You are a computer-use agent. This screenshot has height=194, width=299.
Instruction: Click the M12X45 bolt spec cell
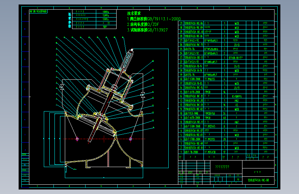[210, 126]
